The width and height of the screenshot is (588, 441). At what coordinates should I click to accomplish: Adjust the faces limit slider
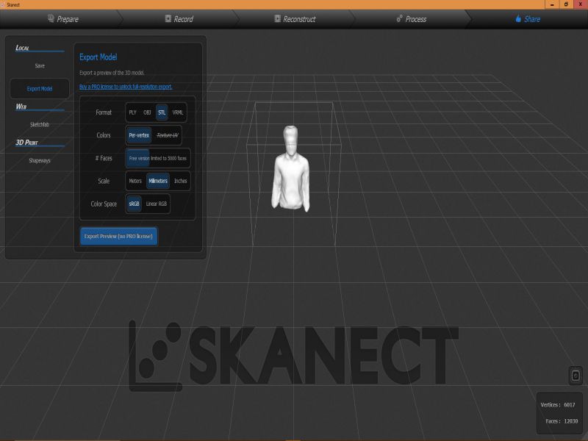click(158, 158)
